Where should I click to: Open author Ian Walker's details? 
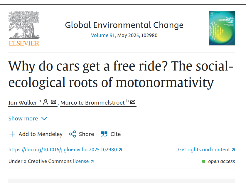(23, 103)
